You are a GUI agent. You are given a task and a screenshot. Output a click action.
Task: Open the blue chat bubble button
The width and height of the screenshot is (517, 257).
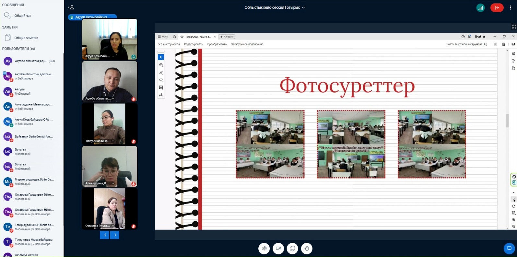509,249
